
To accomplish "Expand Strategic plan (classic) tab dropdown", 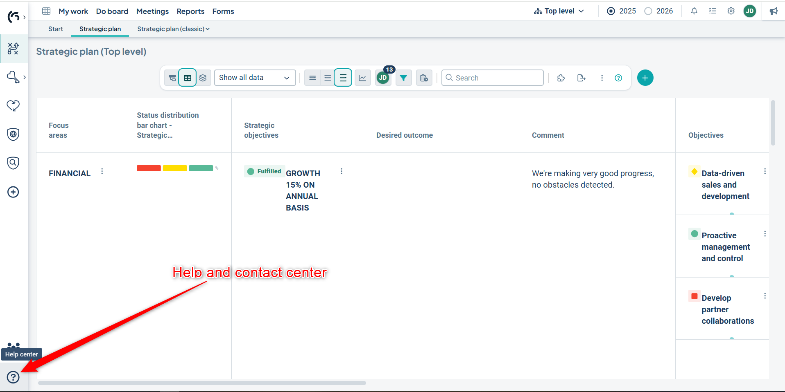I will [x=173, y=29].
